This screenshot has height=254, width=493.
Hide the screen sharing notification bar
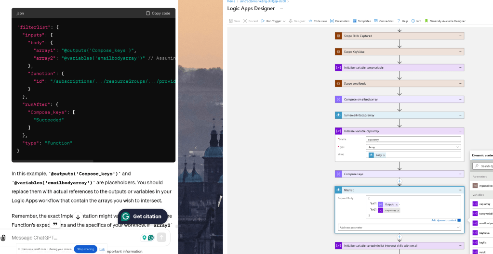tap(102, 249)
